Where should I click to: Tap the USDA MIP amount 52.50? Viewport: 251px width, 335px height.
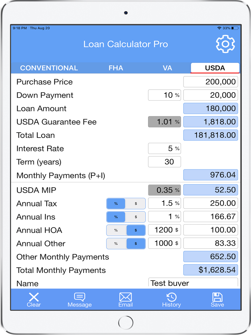[x=211, y=190]
